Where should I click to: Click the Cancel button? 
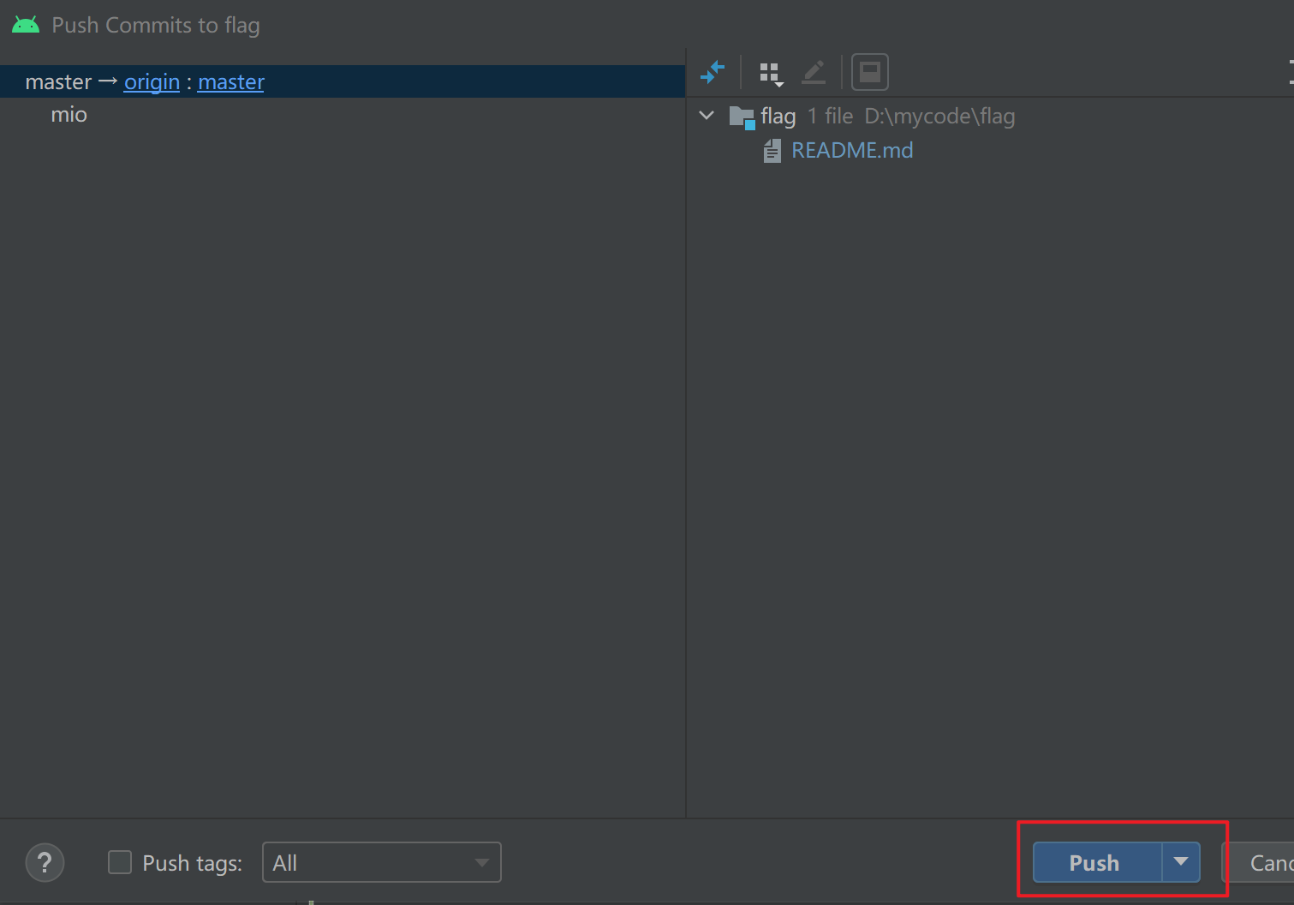point(1259,862)
